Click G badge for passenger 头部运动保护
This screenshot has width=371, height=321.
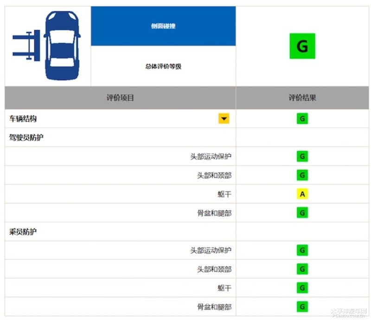(302, 250)
